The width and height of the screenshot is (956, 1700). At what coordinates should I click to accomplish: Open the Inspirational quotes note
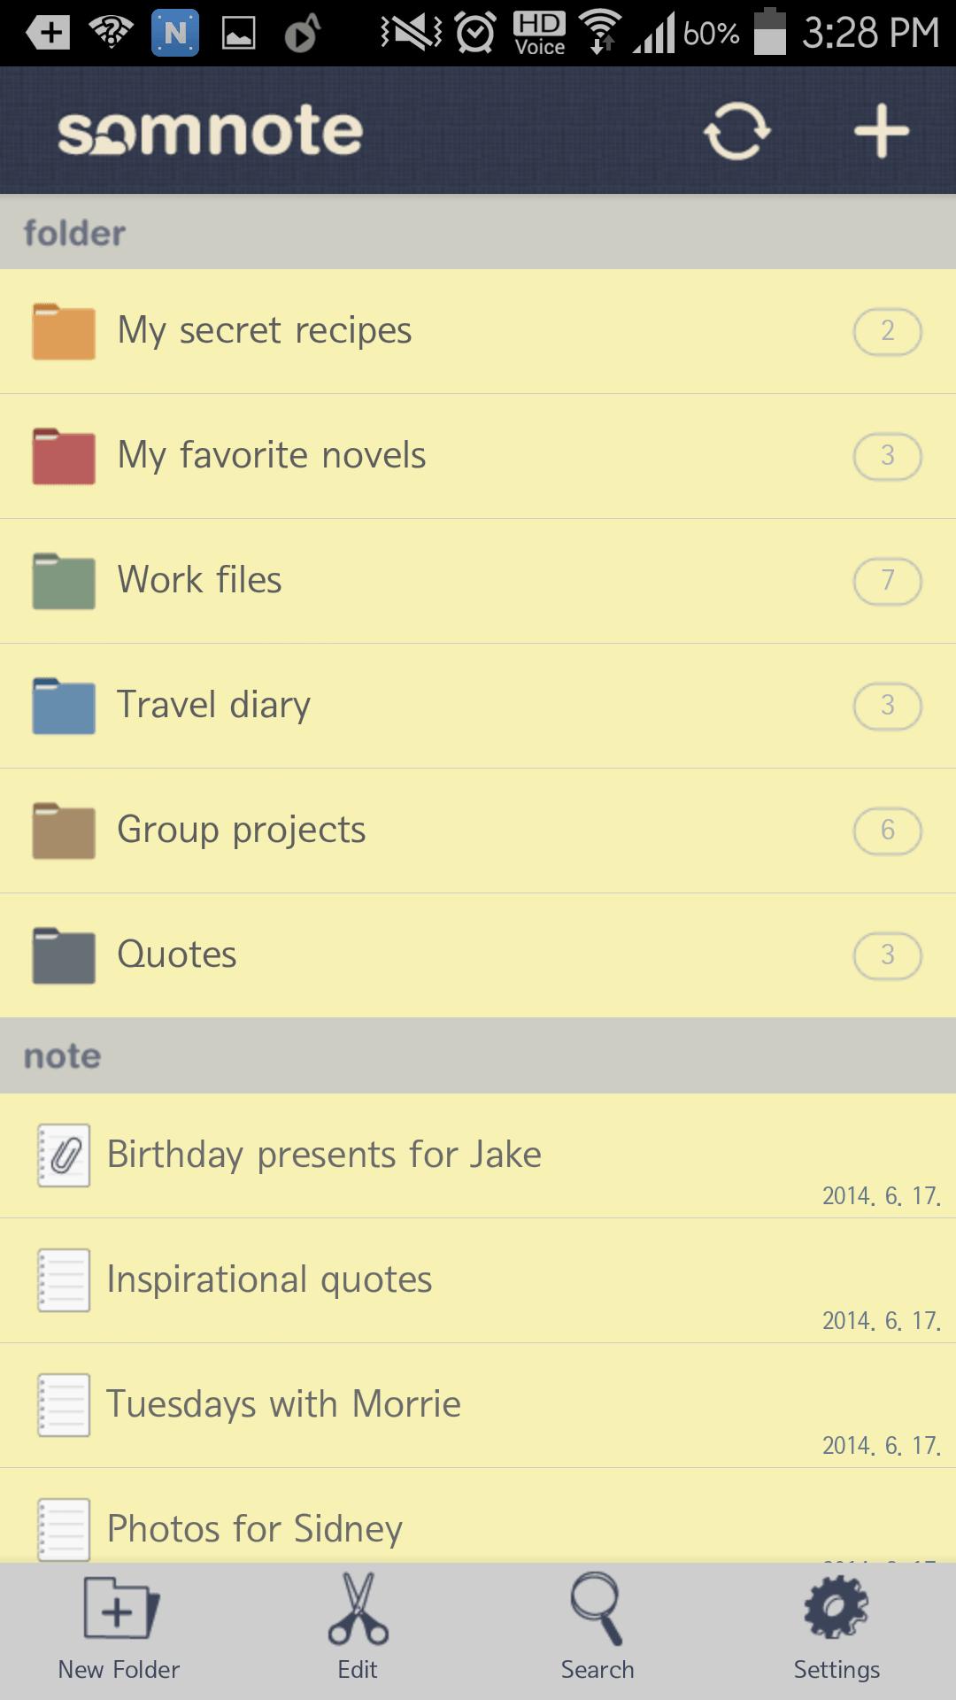(478, 1280)
